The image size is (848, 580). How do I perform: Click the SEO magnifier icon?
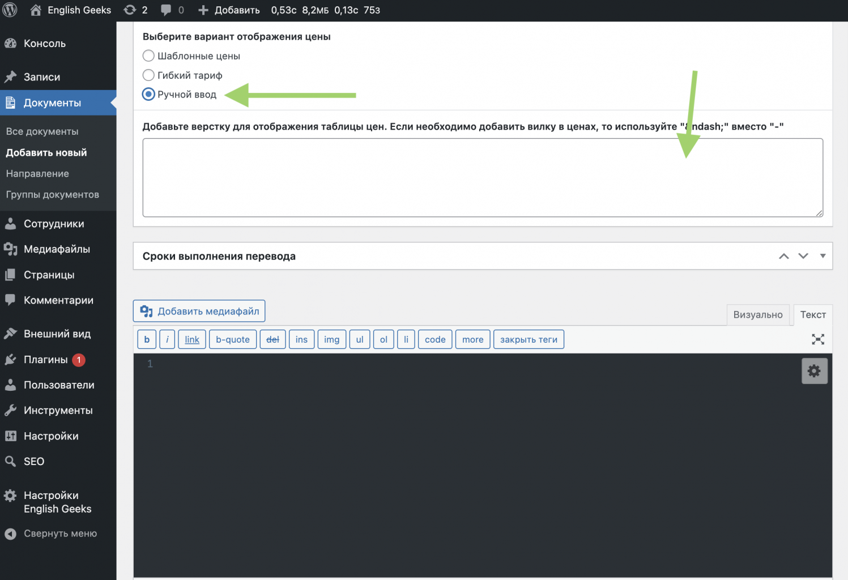10,462
